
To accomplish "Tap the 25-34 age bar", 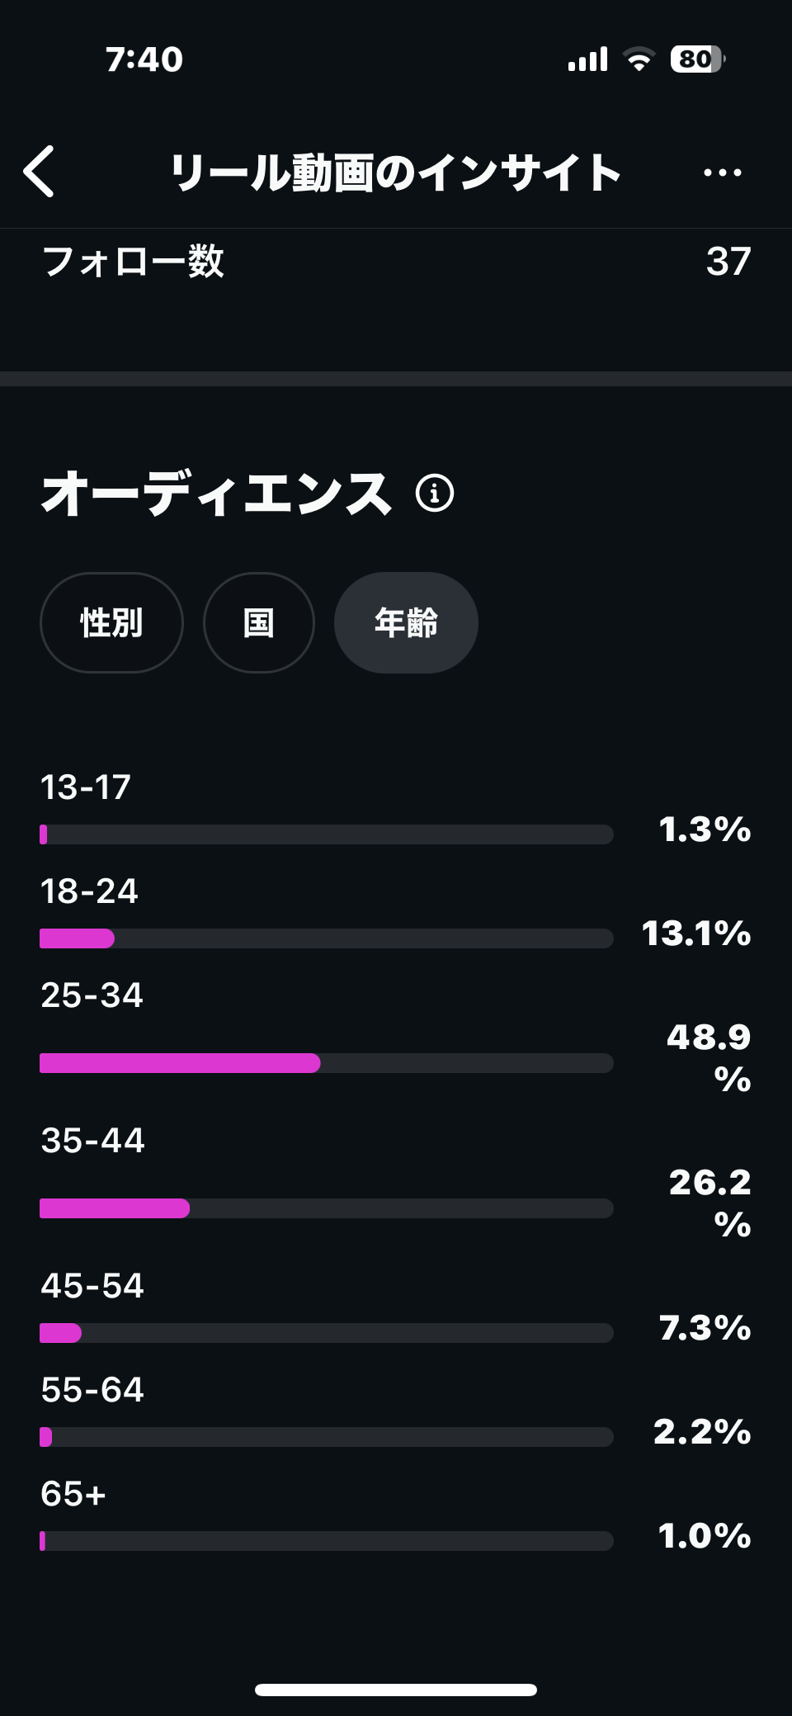I will [x=327, y=1063].
